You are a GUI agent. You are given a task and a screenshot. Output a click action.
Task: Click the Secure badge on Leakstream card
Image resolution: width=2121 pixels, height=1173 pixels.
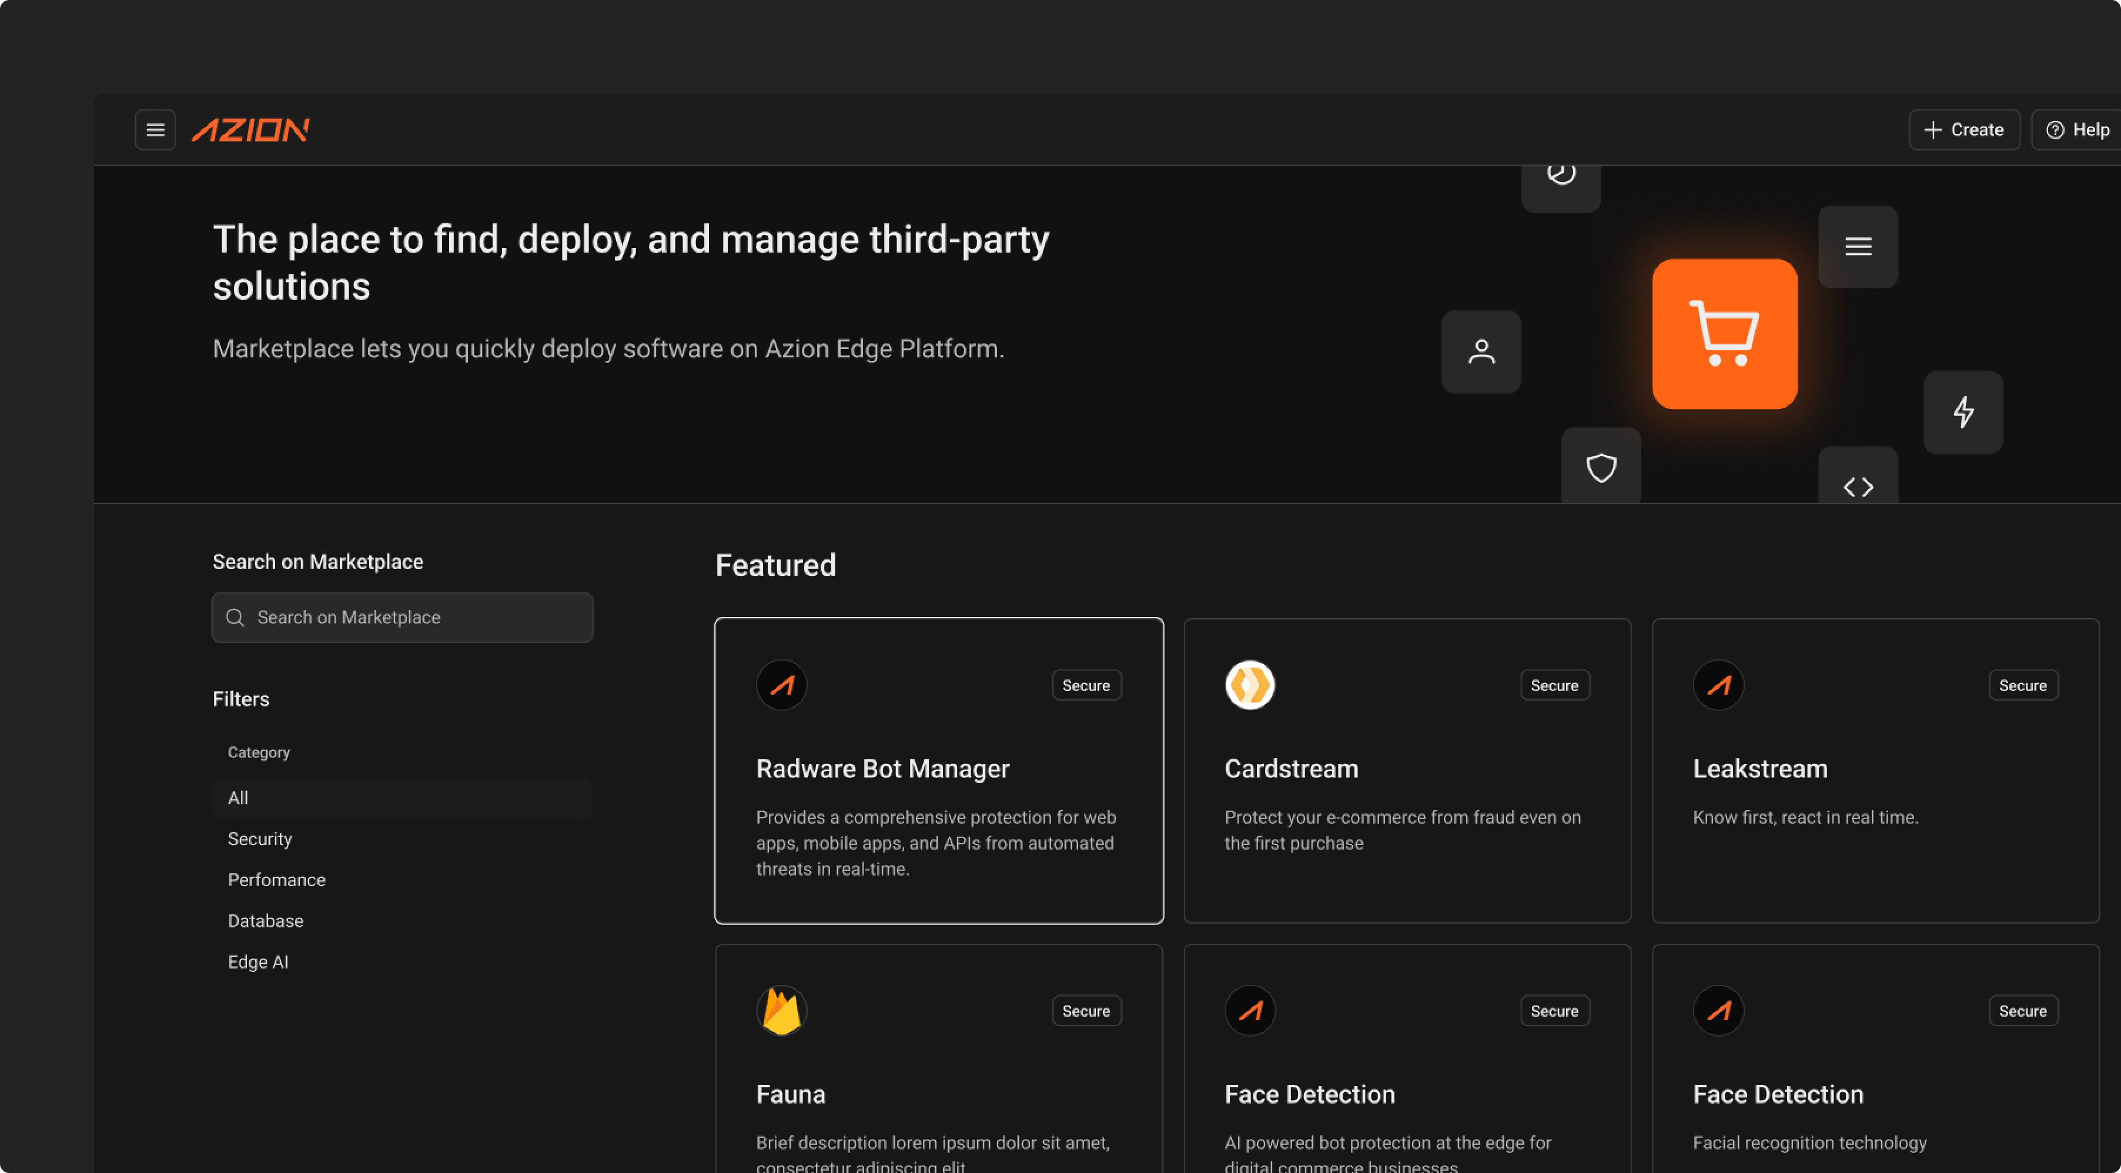point(2022,685)
